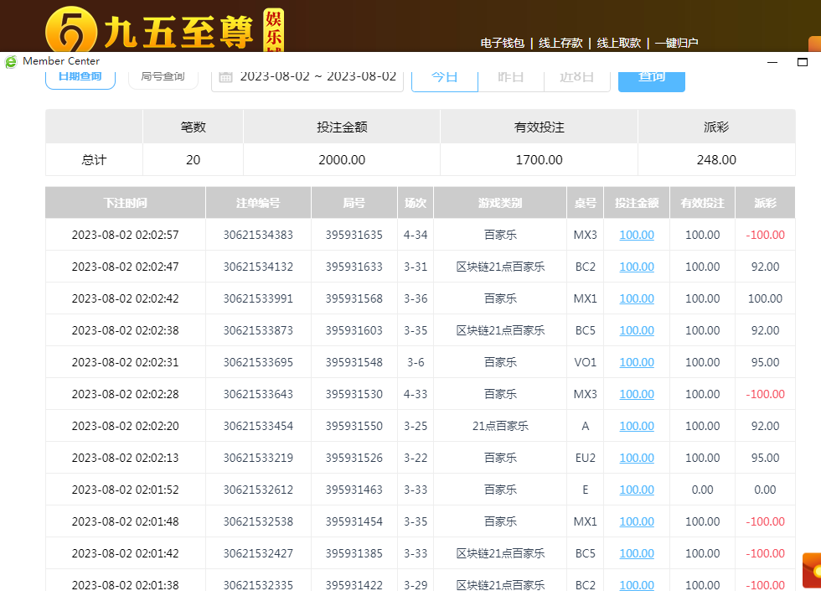
Task: Open 线上取款 in top navigation
Action: (x=618, y=43)
